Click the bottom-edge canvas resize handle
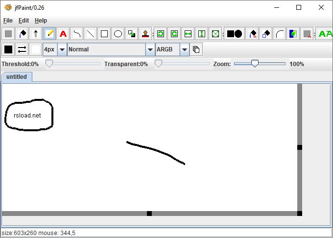333x238 pixels. [149, 214]
